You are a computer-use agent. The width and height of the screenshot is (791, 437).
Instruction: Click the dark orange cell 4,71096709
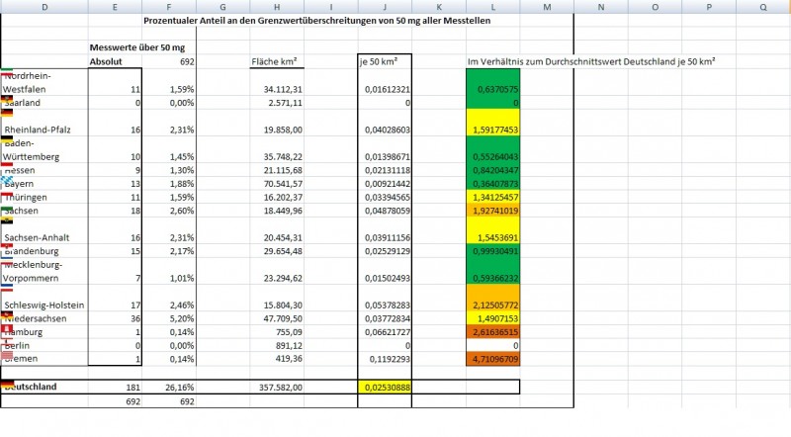click(x=492, y=359)
